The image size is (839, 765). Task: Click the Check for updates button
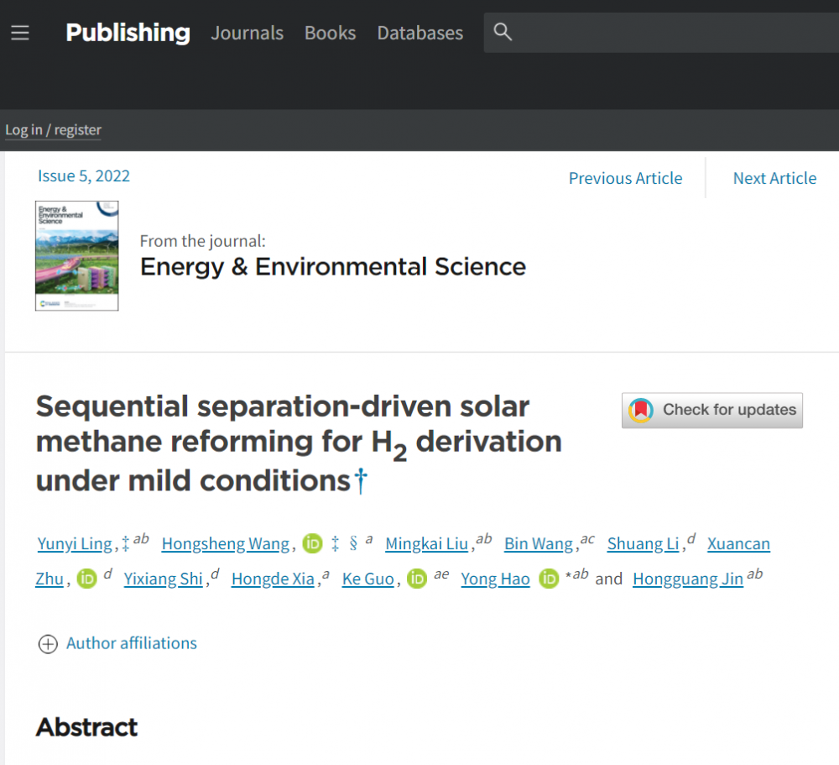click(711, 410)
